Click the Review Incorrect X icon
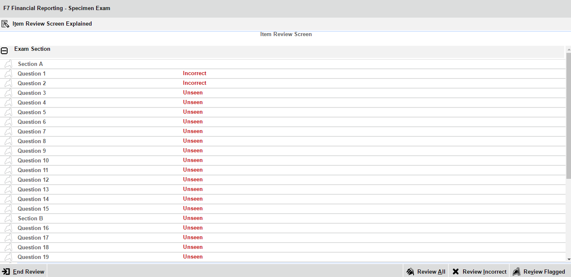The width and height of the screenshot is (571, 277). tap(456, 272)
